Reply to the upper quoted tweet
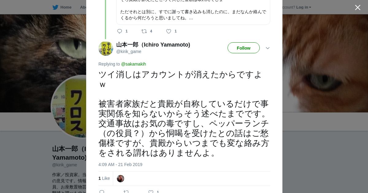This screenshot has width=368, height=193. (120, 31)
